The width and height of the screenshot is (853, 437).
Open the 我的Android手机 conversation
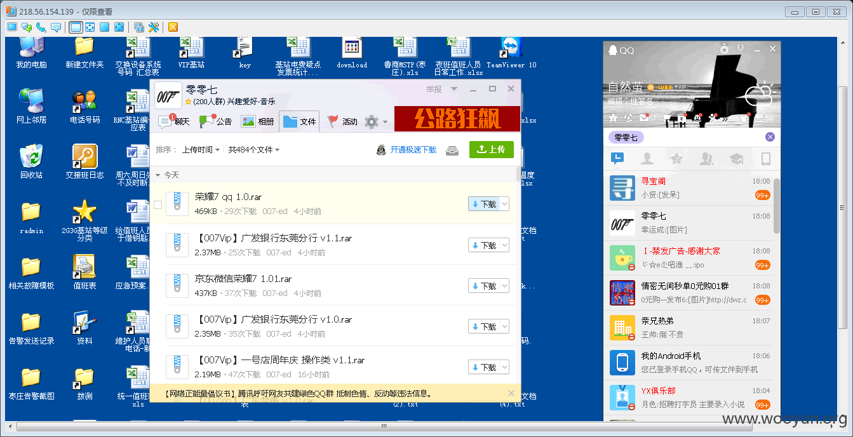(688, 363)
